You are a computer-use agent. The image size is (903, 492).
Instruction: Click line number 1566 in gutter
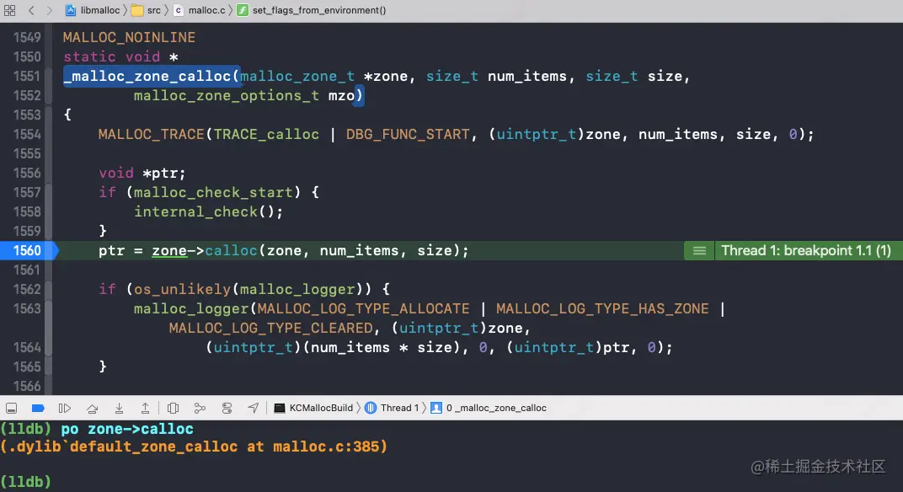point(26,386)
